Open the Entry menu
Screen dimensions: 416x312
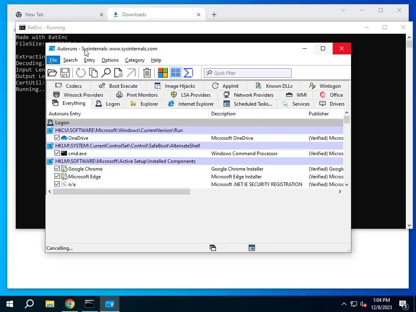point(89,60)
